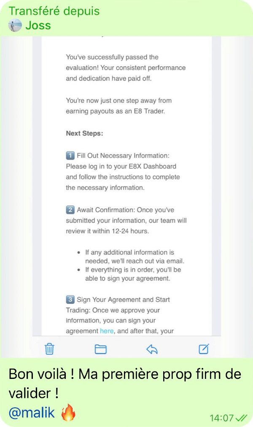Click the "Transféré depuis" forwarded label
The width and height of the screenshot is (253, 427).
54,11
